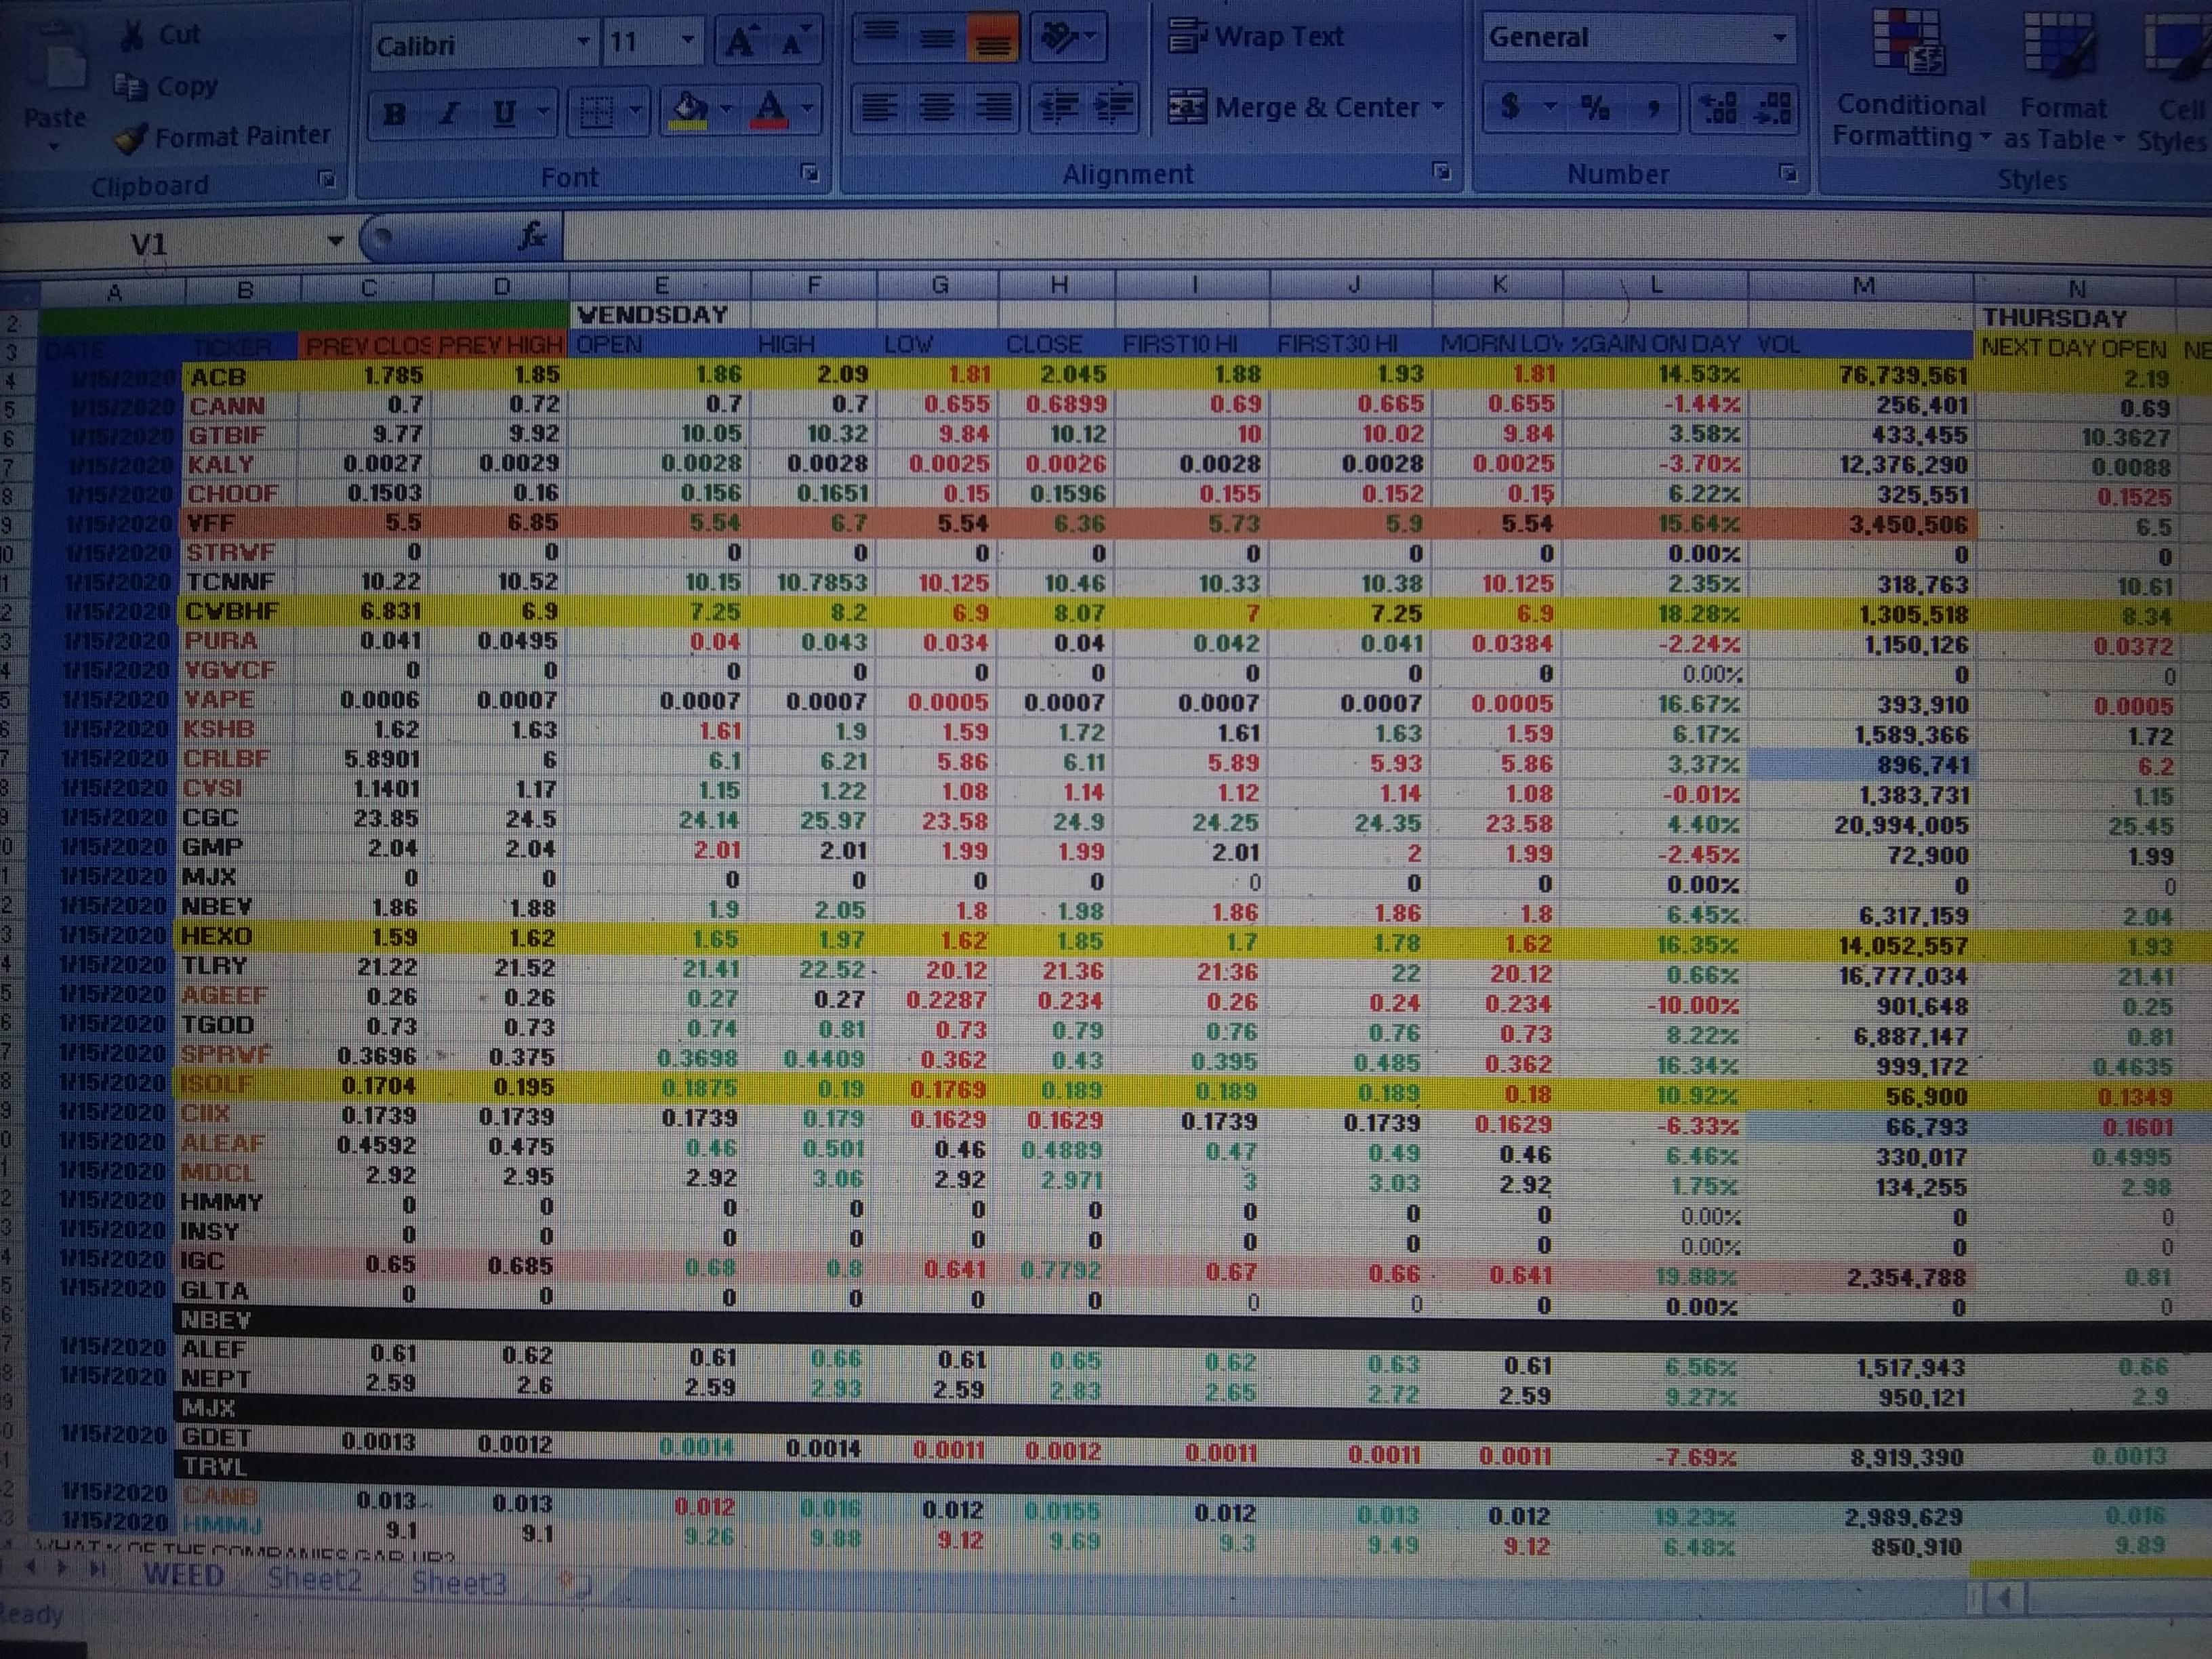Toggle italic formatting
This screenshot has width=2212, height=1659.
[449, 113]
